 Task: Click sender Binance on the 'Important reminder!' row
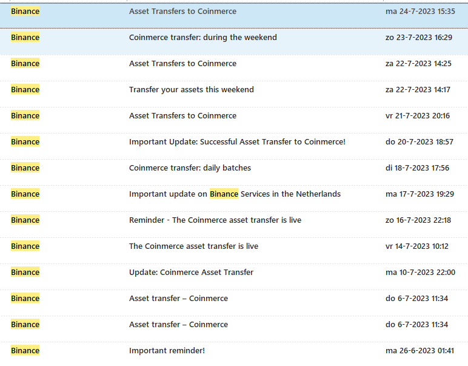coord(25,350)
